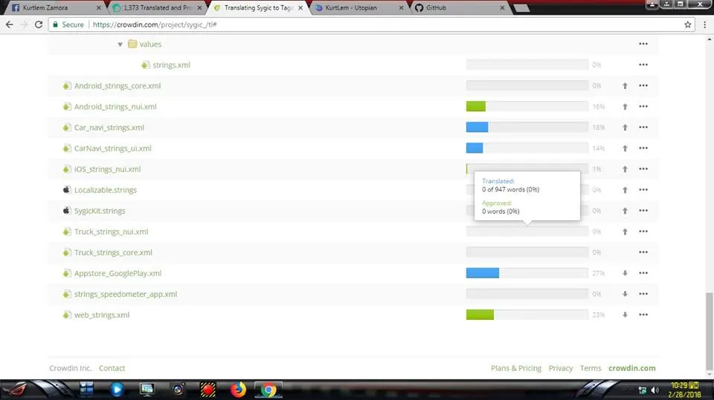The height and width of the screenshot is (400, 714).
Task: Open Car_navi_strings.xml file
Action: (109, 128)
